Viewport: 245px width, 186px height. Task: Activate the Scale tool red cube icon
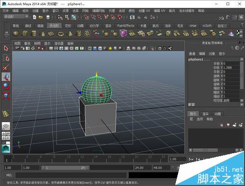pyautogui.click(x=6, y=96)
